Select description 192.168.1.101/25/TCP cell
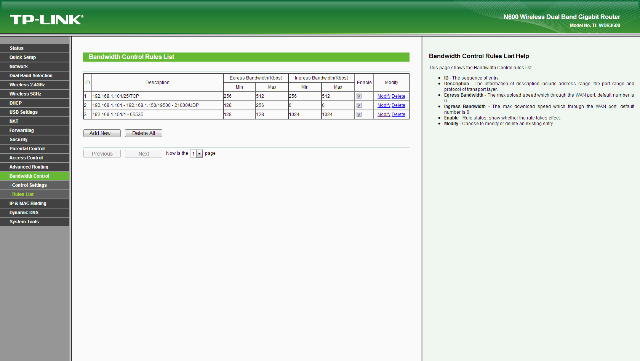640x361 pixels. tap(157, 96)
